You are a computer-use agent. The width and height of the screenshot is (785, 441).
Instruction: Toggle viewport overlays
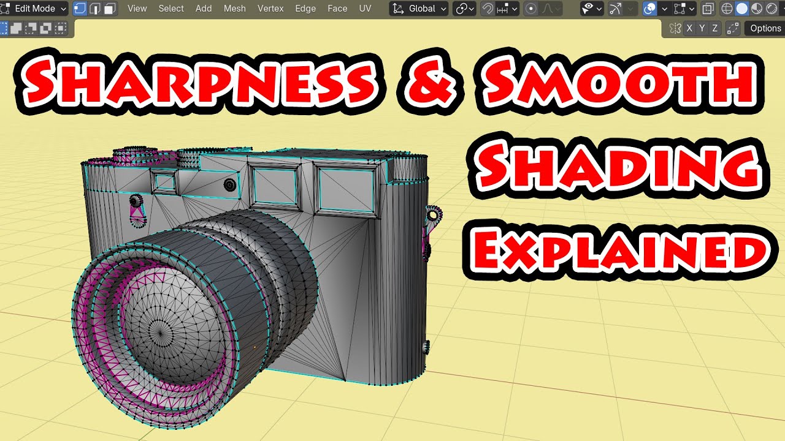[x=649, y=9]
